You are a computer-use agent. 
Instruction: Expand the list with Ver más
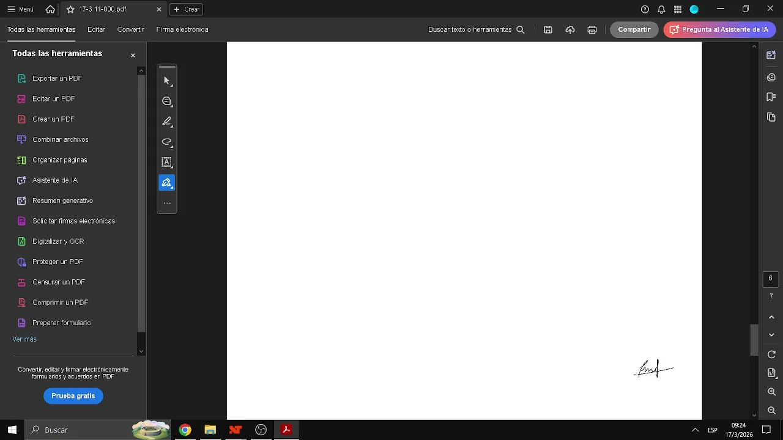pos(24,339)
